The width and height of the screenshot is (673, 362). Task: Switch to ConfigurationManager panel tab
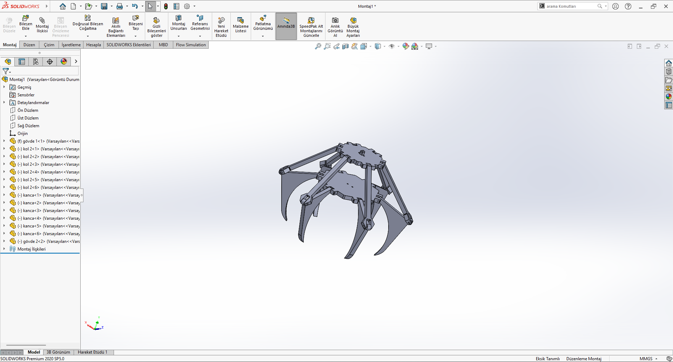36,62
